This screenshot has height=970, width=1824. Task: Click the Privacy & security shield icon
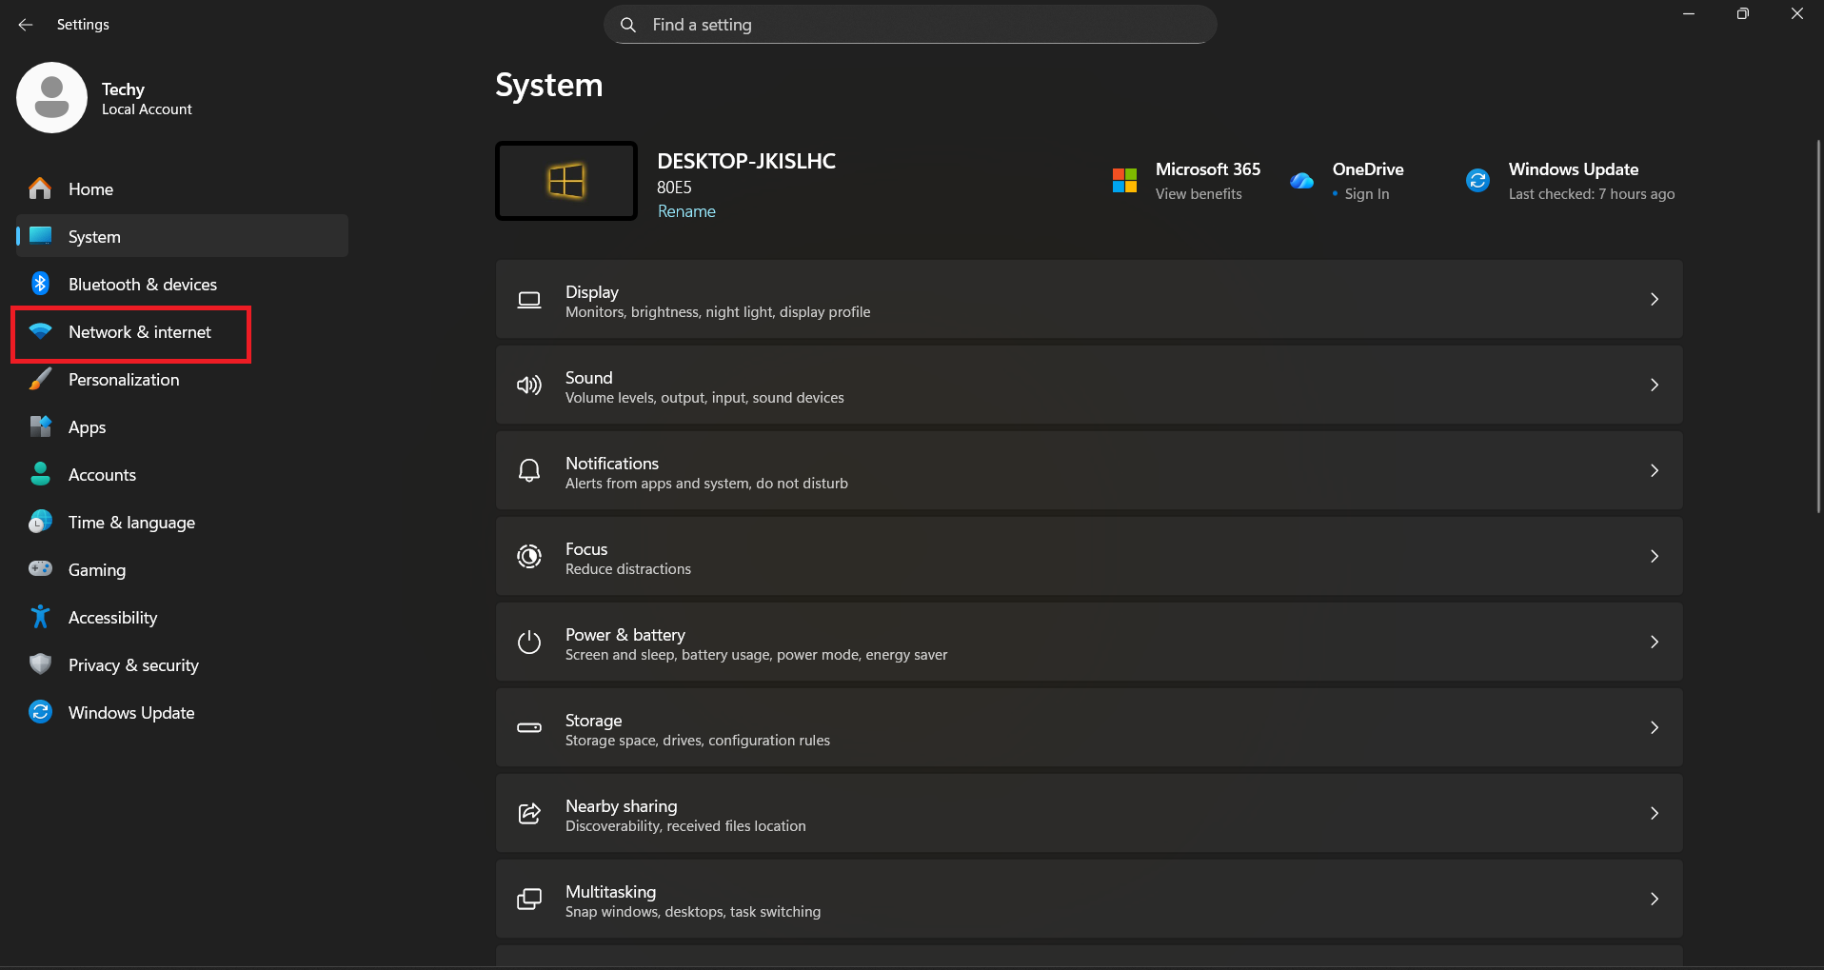[x=40, y=664]
